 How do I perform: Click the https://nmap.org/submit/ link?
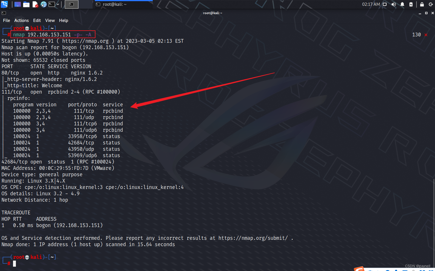click(x=253, y=238)
